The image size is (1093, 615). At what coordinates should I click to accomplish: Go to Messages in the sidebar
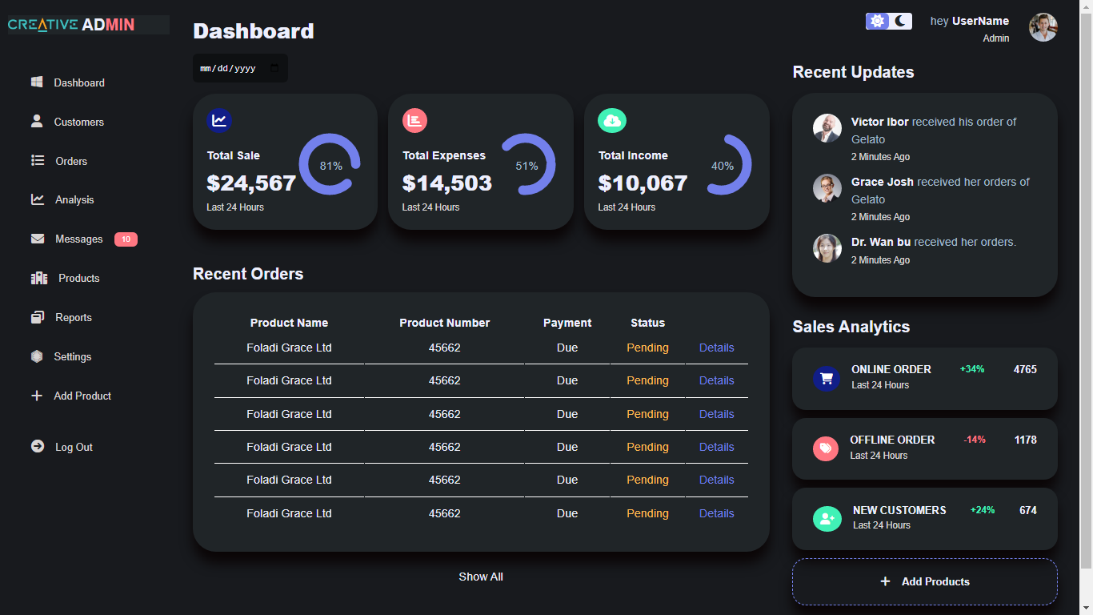click(78, 239)
